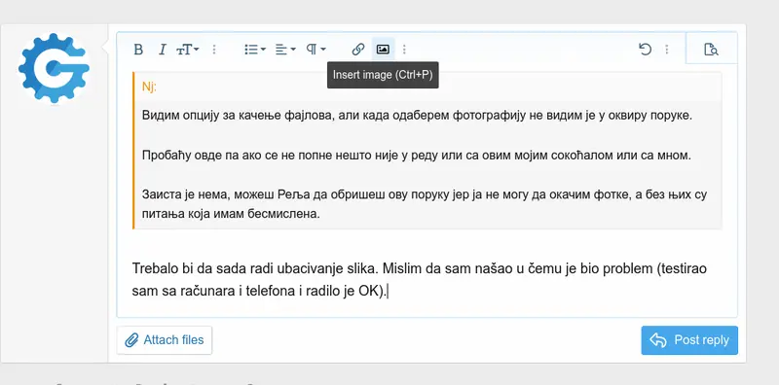Click the quote author label Nj:

point(150,87)
